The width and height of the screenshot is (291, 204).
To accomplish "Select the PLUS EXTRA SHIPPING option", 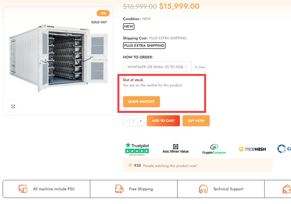I will pos(144,46).
